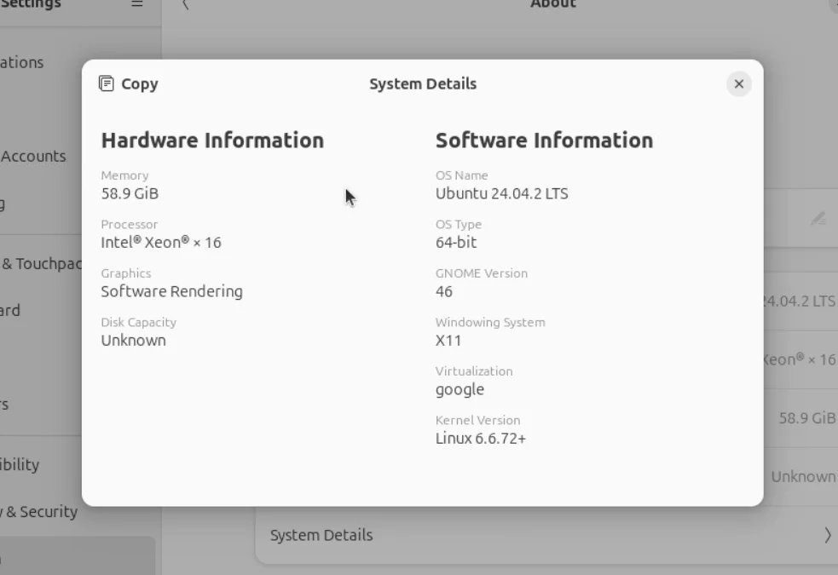Select the Disk Capacity value Unknown
838x575 pixels.
tap(134, 341)
